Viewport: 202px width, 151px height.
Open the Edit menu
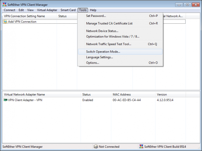[x=21, y=10]
